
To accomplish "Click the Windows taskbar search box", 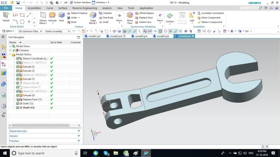I will [x=44, y=153].
